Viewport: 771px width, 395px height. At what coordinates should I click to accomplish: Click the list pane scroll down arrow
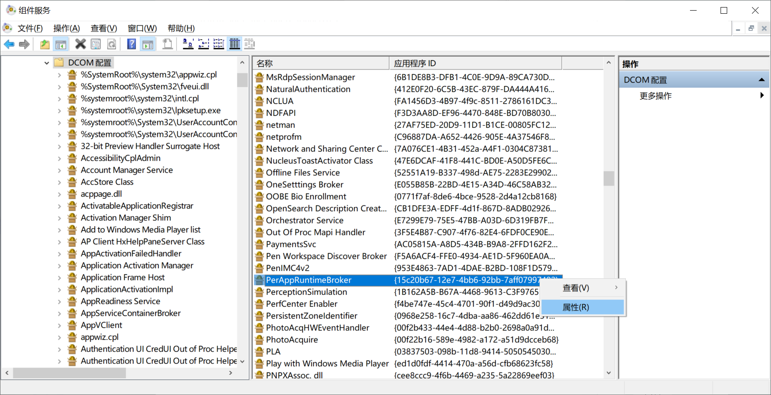pyautogui.click(x=609, y=373)
